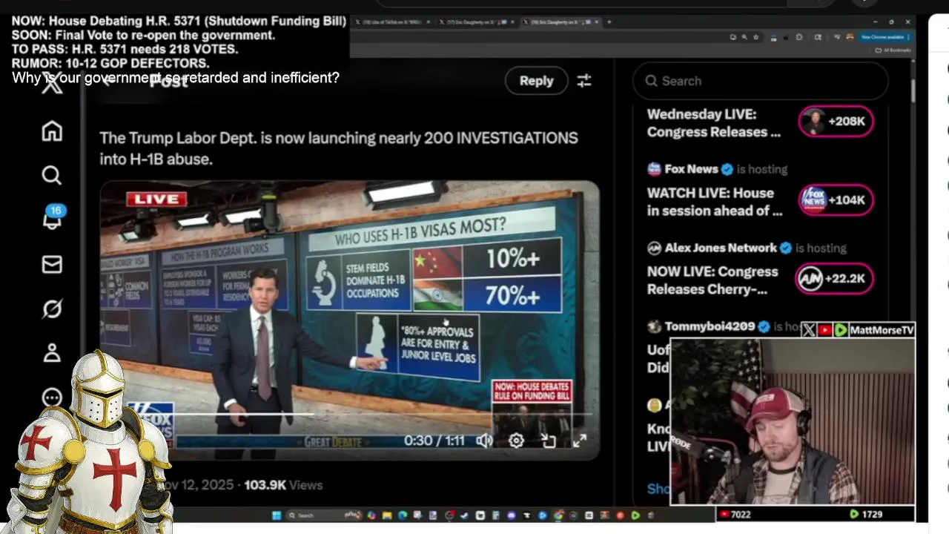This screenshot has height=534, width=949.
Task: Open Messages envelope in X sidebar
Action: point(52,264)
